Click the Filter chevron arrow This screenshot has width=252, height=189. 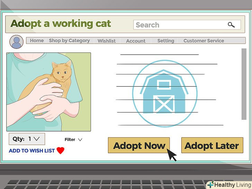tap(80, 139)
